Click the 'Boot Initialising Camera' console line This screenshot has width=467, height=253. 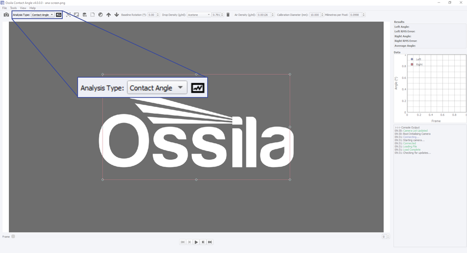tap(412, 134)
